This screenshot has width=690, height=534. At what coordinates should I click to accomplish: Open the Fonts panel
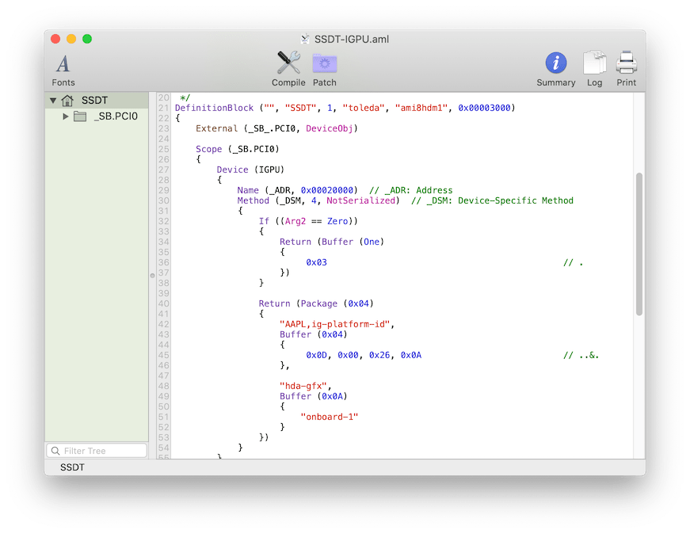pos(63,71)
